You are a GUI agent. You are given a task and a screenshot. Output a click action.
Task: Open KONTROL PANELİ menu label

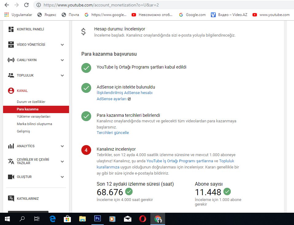(30, 29)
